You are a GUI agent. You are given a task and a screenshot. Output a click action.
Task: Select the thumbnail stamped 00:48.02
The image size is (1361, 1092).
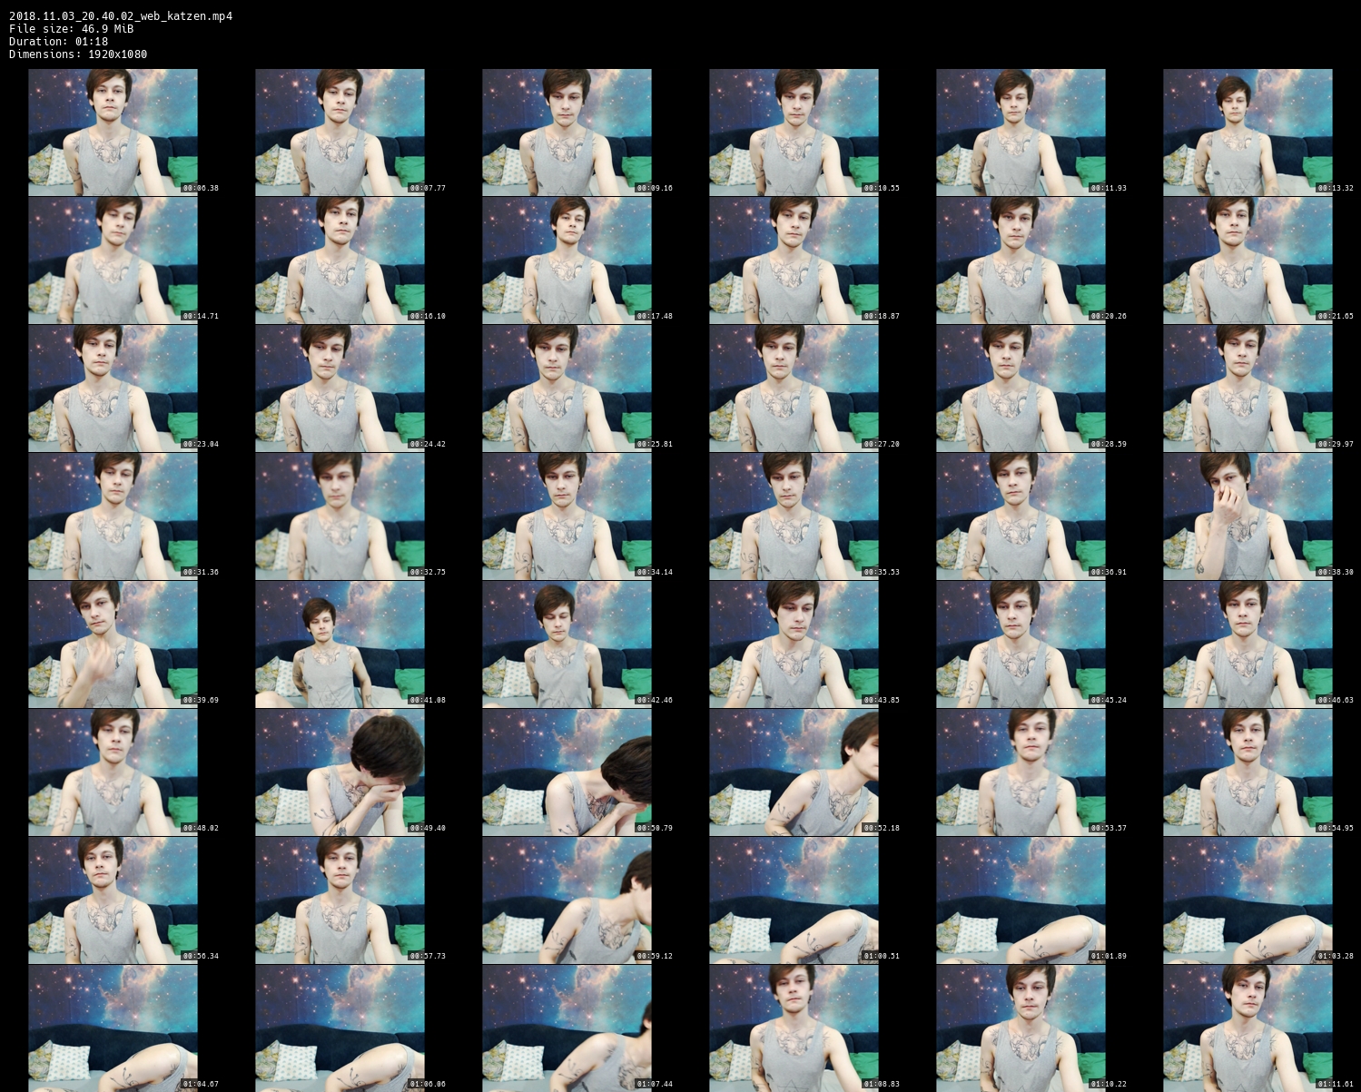[113, 772]
